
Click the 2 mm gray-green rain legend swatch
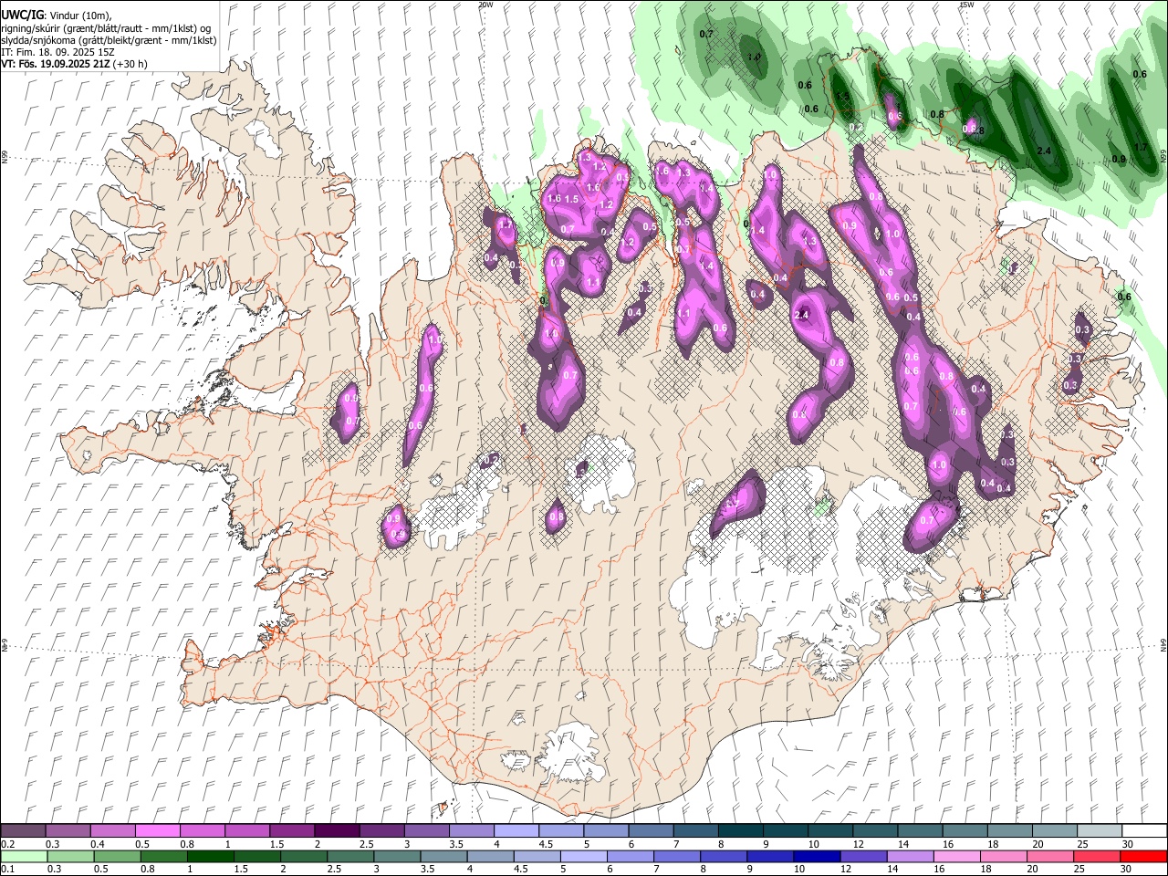(303, 857)
